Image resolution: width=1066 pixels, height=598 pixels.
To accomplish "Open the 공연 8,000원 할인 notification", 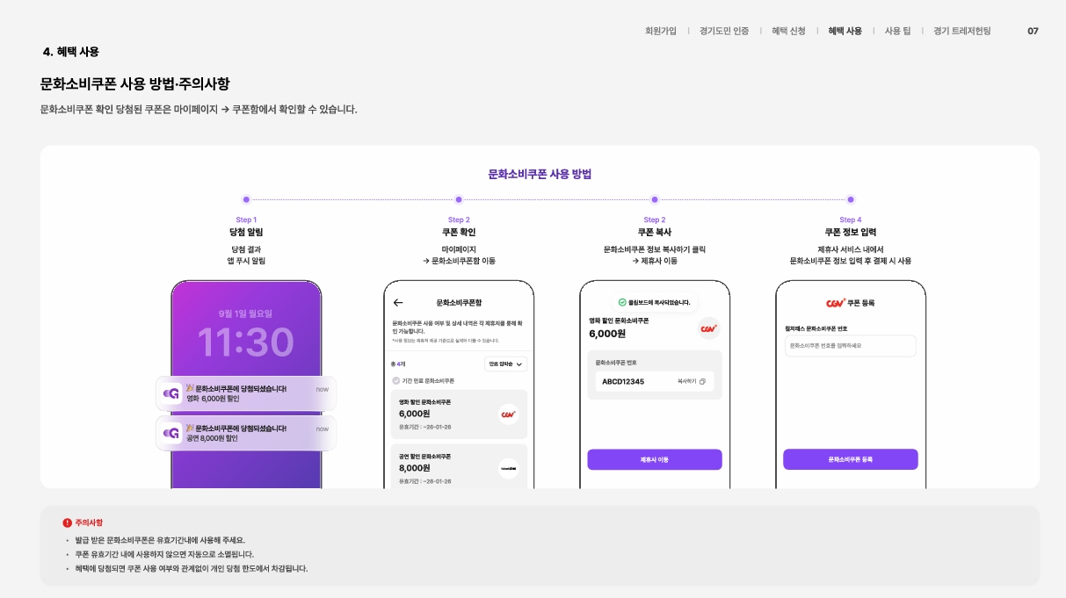I will coord(246,433).
